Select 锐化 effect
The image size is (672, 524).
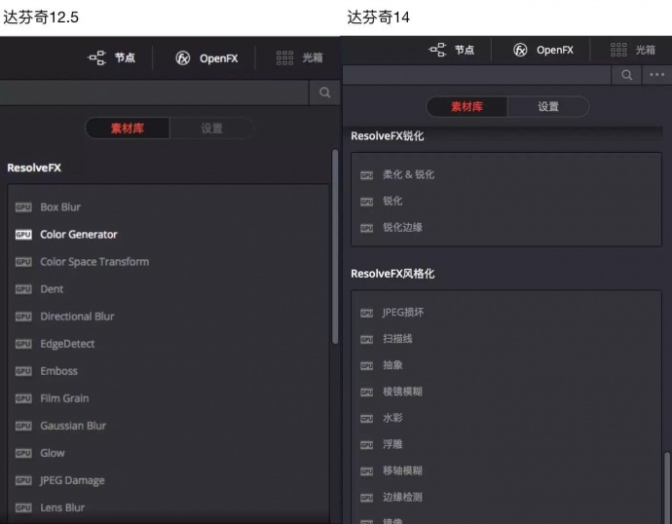coord(392,201)
